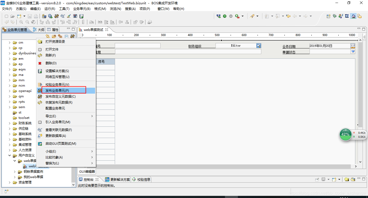The width and height of the screenshot is (368, 198).
Task: Click the tree panel vertical scrollbar down arrow
Action: click(x=74, y=185)
